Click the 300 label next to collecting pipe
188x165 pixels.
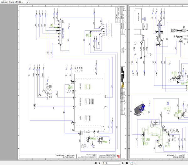click(63, 21)
